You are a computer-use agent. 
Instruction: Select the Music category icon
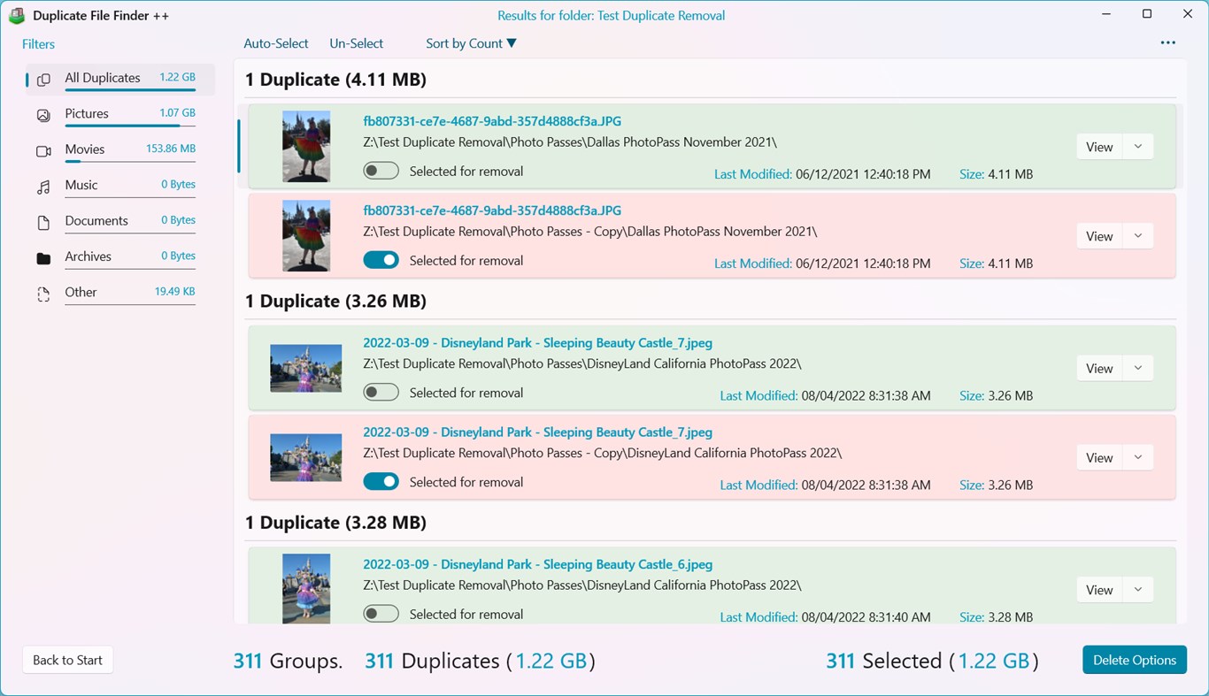point(43,185)
